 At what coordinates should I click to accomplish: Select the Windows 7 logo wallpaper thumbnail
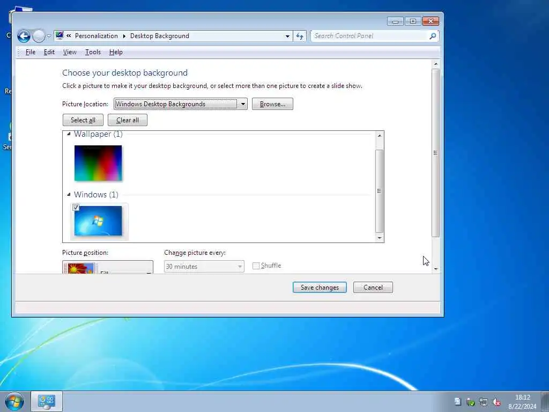[98, 220]
